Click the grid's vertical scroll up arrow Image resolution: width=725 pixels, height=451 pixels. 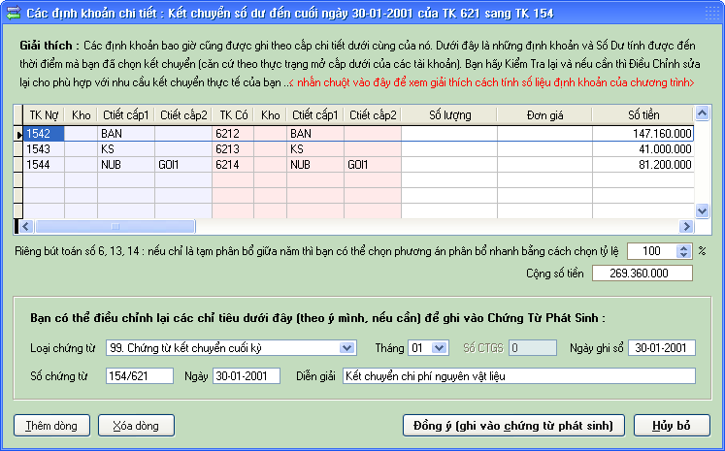tap(703, 113)
